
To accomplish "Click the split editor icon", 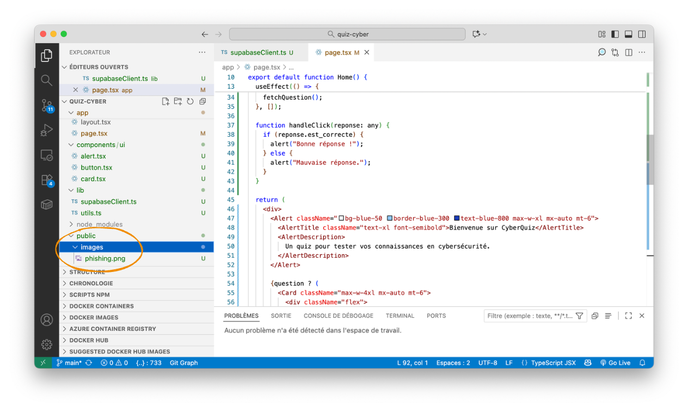I will [629, 52].
